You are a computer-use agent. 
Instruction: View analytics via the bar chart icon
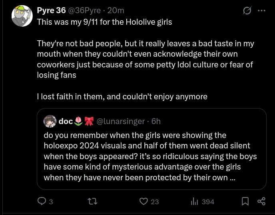194,201
